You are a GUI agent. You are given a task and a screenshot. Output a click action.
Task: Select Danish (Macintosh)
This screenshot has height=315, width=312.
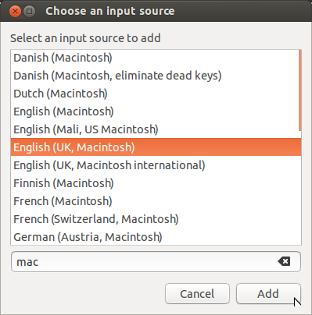156,58
